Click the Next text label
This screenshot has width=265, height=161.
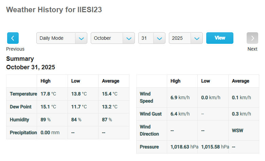[252, 49]
